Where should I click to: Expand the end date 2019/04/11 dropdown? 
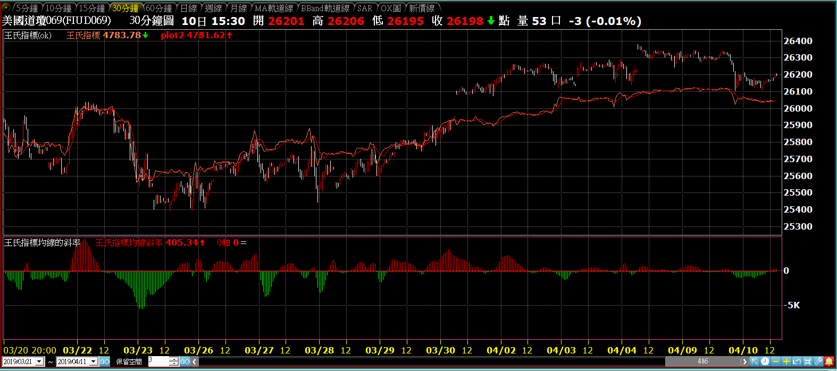[94, 361]
